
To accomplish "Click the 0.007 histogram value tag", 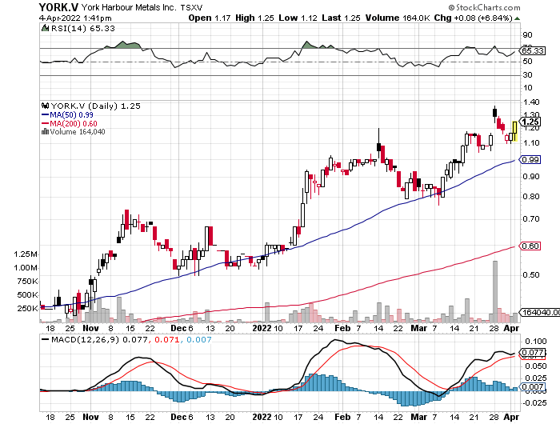I will point(532,387).
